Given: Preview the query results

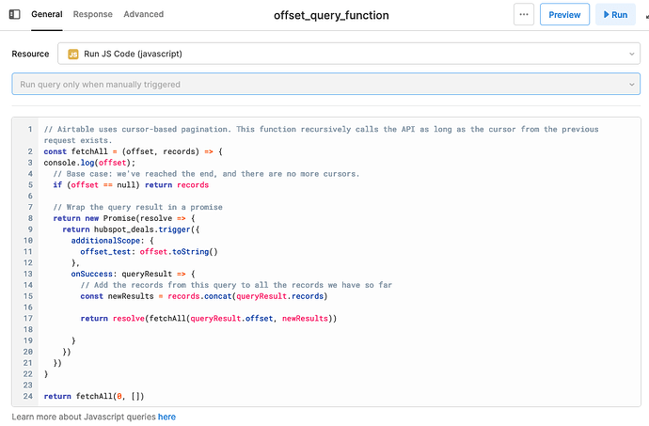Looking at the screenshot, I should coord(564,14).
